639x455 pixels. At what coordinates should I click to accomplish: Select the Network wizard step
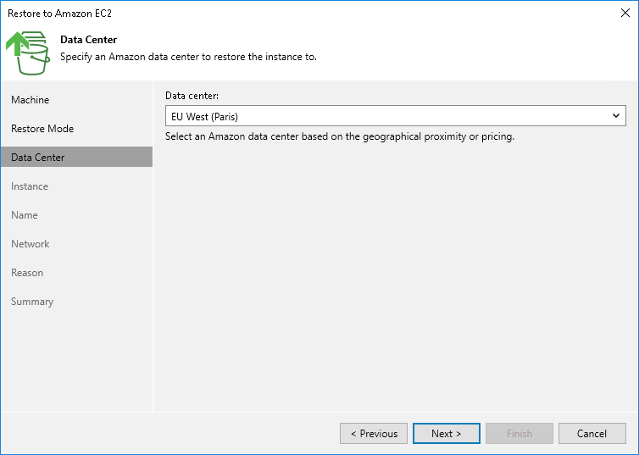31,244
